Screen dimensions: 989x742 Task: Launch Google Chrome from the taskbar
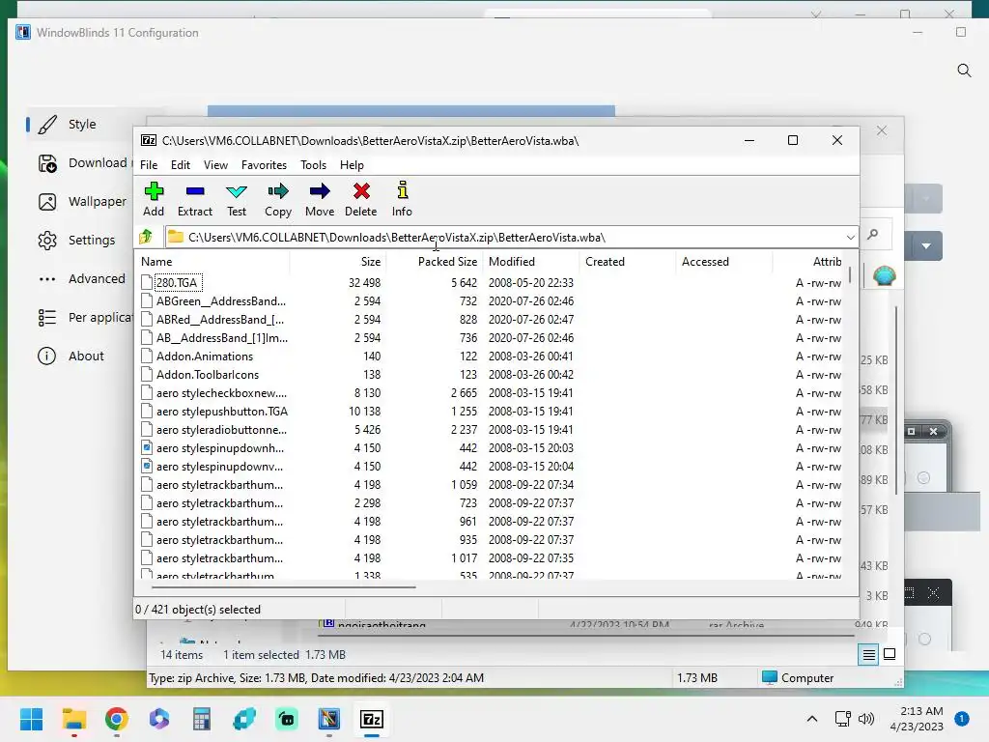117,719
